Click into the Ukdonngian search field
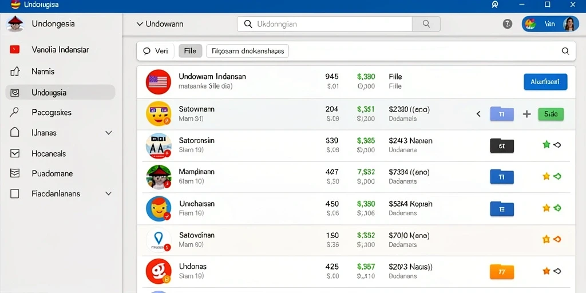Image resolution: width=586 pixels, height=293 pixels. click(324, 24)
